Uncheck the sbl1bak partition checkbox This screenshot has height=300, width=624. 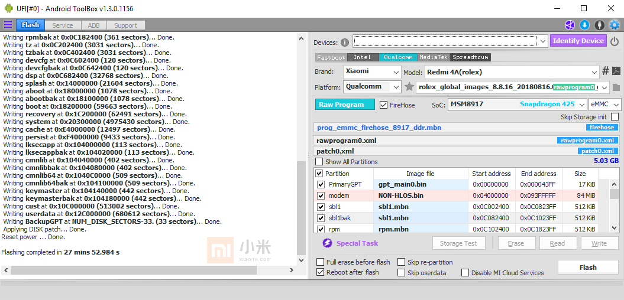click(x=321, y=218)
